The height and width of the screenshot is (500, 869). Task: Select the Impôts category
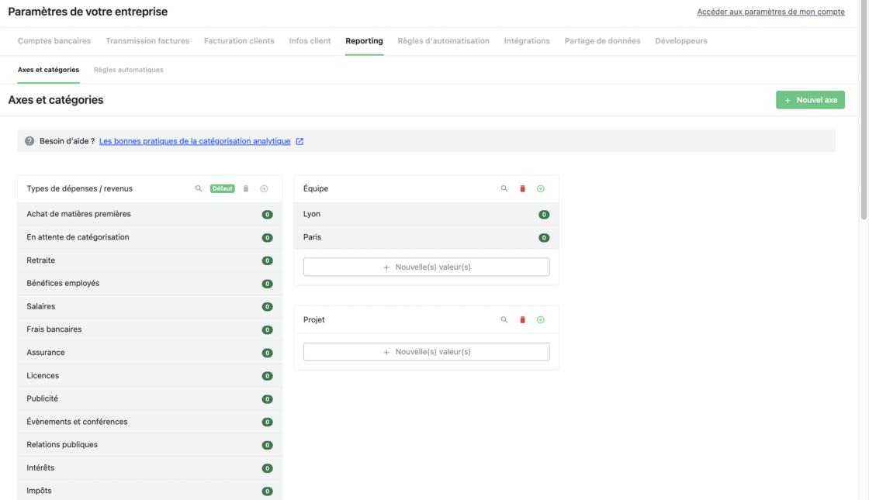150,491
